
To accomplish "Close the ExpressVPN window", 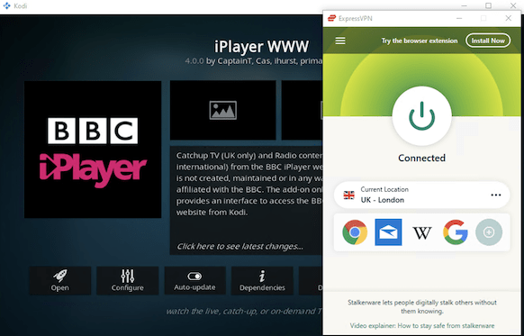I will click(509, 18).
